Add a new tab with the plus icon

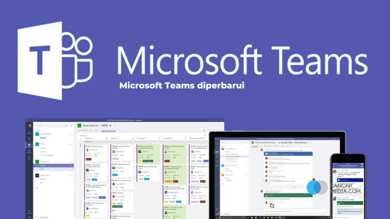click(x=120, y=130)
